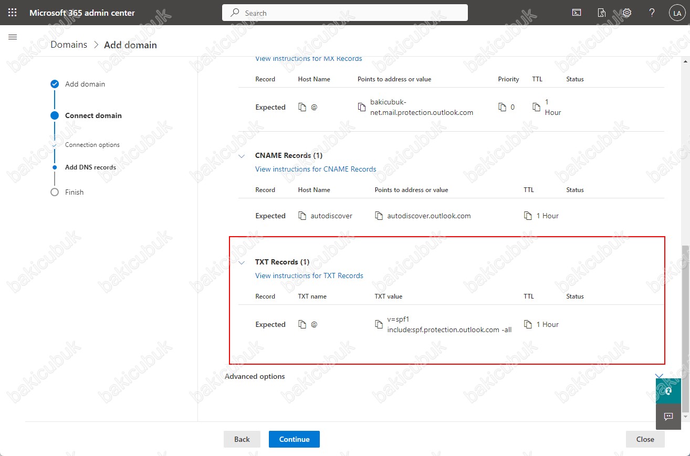Copy CNAME record TTL 1 Hour
This screenshot has height=456, width=690.
pos(528,216)
